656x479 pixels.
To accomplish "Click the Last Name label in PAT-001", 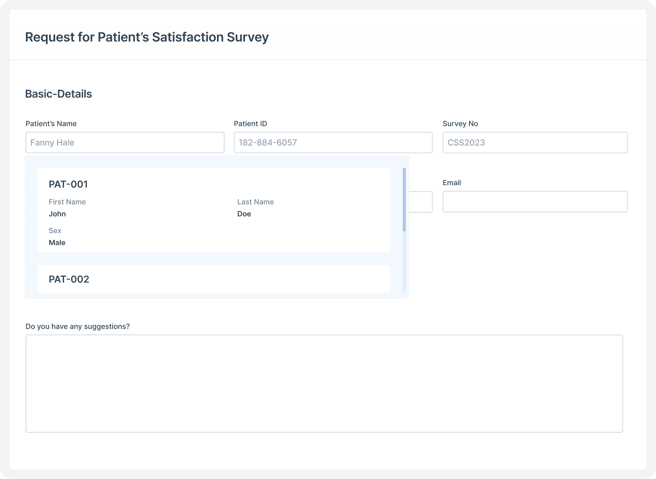I will click(256, 202).
